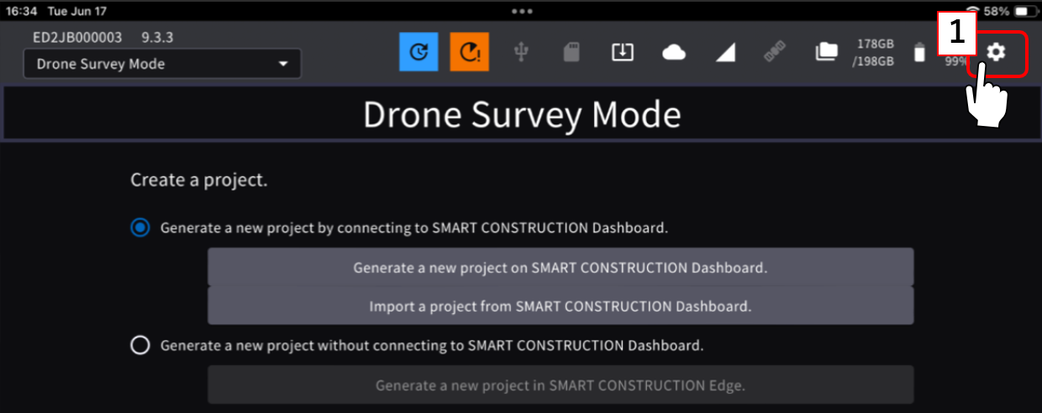Click Import a project from SMART CONSTRUCTION Dashboard
Viewport: 1042px width, 413px height.
[560, 306]
